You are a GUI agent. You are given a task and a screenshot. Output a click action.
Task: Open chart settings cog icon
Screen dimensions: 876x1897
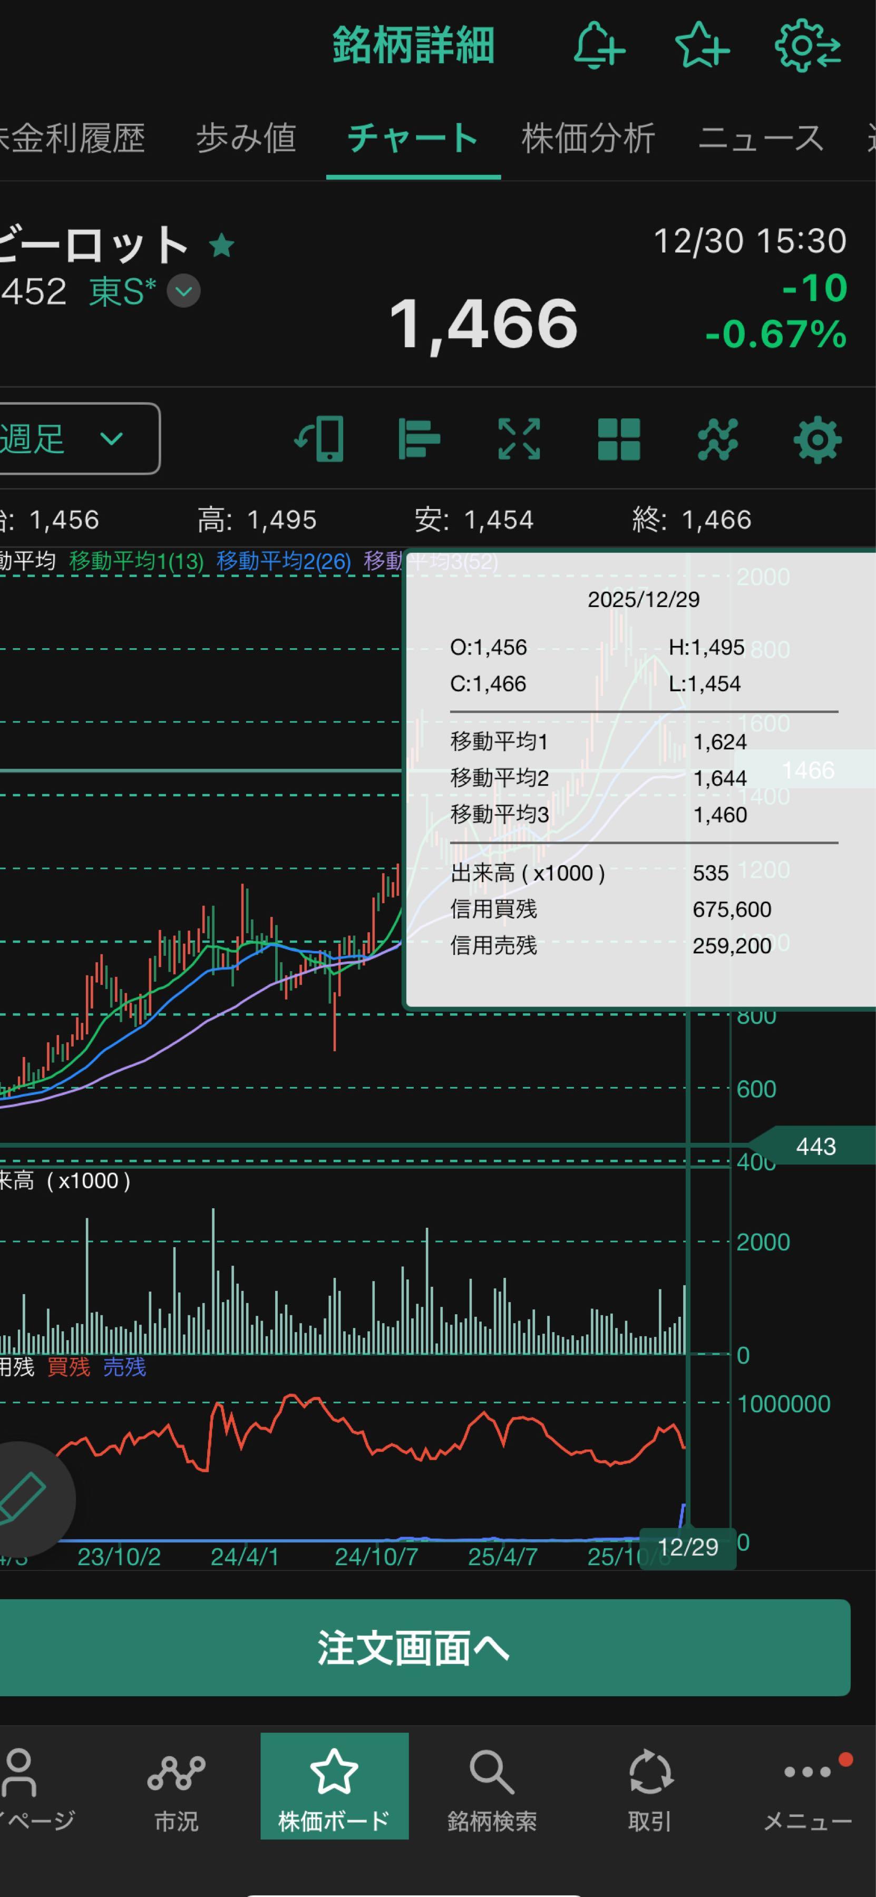[x=817, y=439]
